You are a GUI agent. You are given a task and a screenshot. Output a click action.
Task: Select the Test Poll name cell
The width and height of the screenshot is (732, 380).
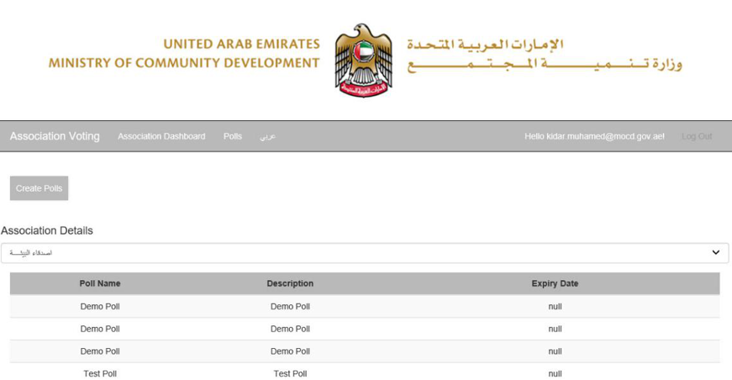(100, 373)
